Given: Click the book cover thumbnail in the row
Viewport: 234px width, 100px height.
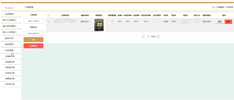Looking at the screenshot, I should pyautogui.click(x=99, y=25).
